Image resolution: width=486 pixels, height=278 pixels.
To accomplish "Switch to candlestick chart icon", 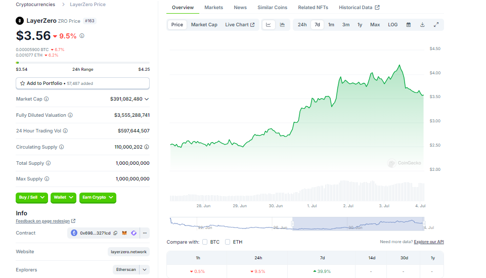I will tap(282, 25).
